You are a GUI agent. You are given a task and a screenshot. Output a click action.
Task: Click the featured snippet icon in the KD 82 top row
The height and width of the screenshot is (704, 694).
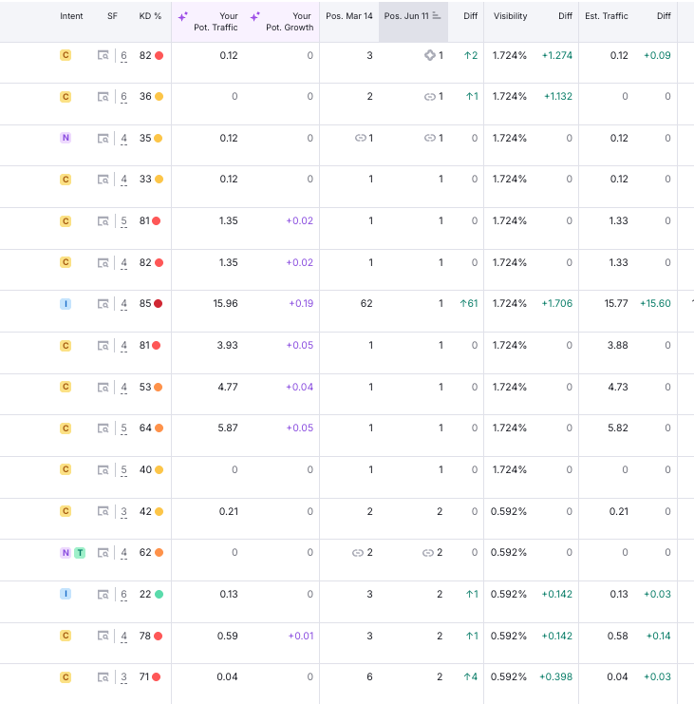click(430, 55)
